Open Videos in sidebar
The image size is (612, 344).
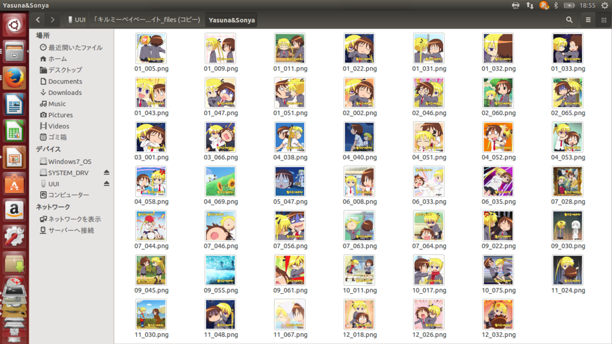click(54, 126)
